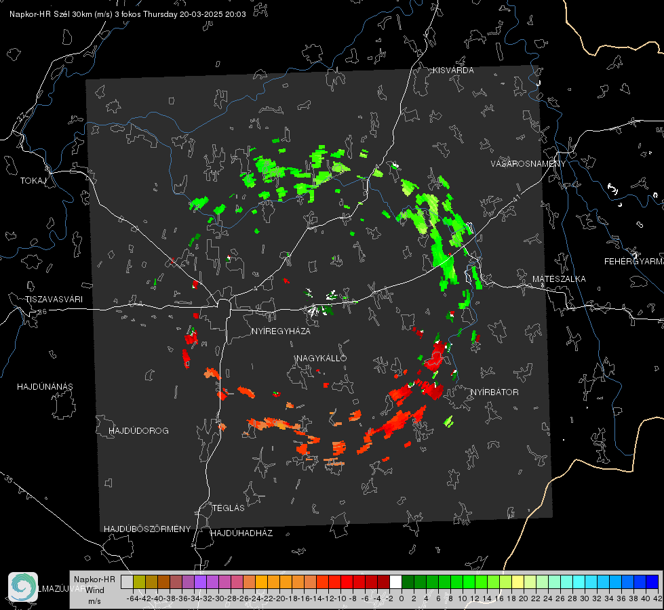
Task: Select the light grey leftmost legend swatch
Action: (x=127, y=582)
